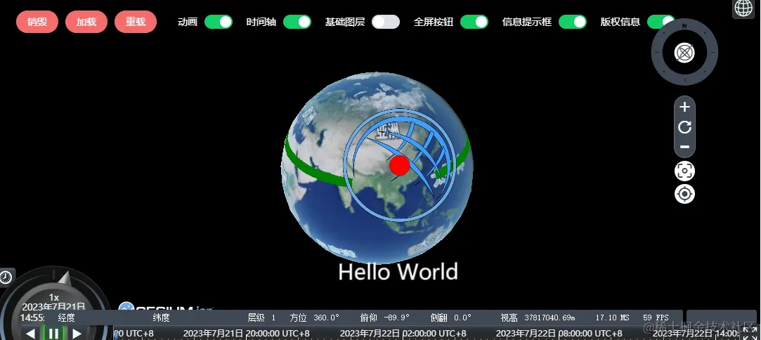The image size is (761, 340).
Task: Click the N mark on compass ring
Action: pyautogui.click(x=684, y=26)
